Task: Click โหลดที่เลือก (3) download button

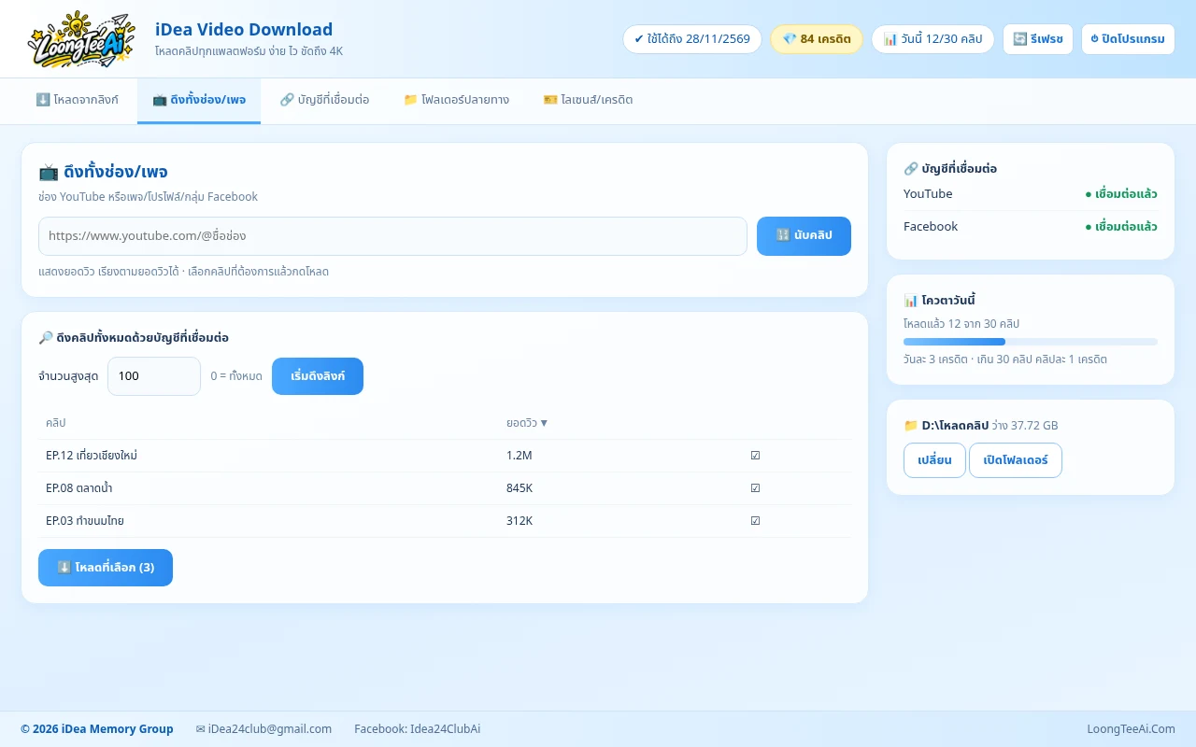Action: (106, 568)
